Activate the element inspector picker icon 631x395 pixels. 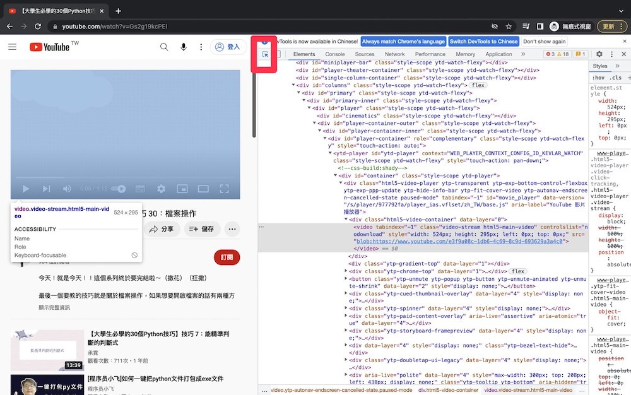point(265,54)
